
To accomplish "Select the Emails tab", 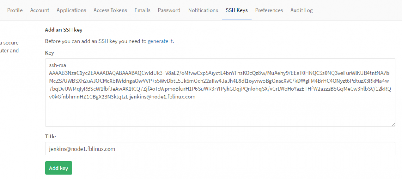I will click(x=142, y=10).
